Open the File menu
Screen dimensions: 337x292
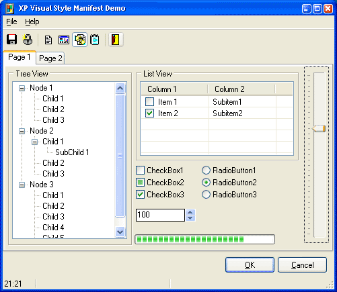[x=11, y=21]
